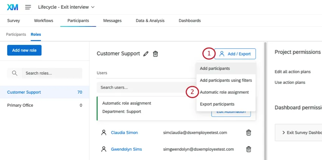322x160 pixels.
Task: Expand the Exit Survey Dashboard section
Action: click(299, 132)
